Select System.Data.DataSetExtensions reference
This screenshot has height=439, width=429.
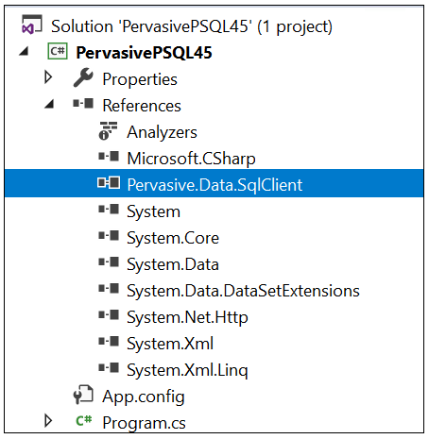(x=243, y=291)
